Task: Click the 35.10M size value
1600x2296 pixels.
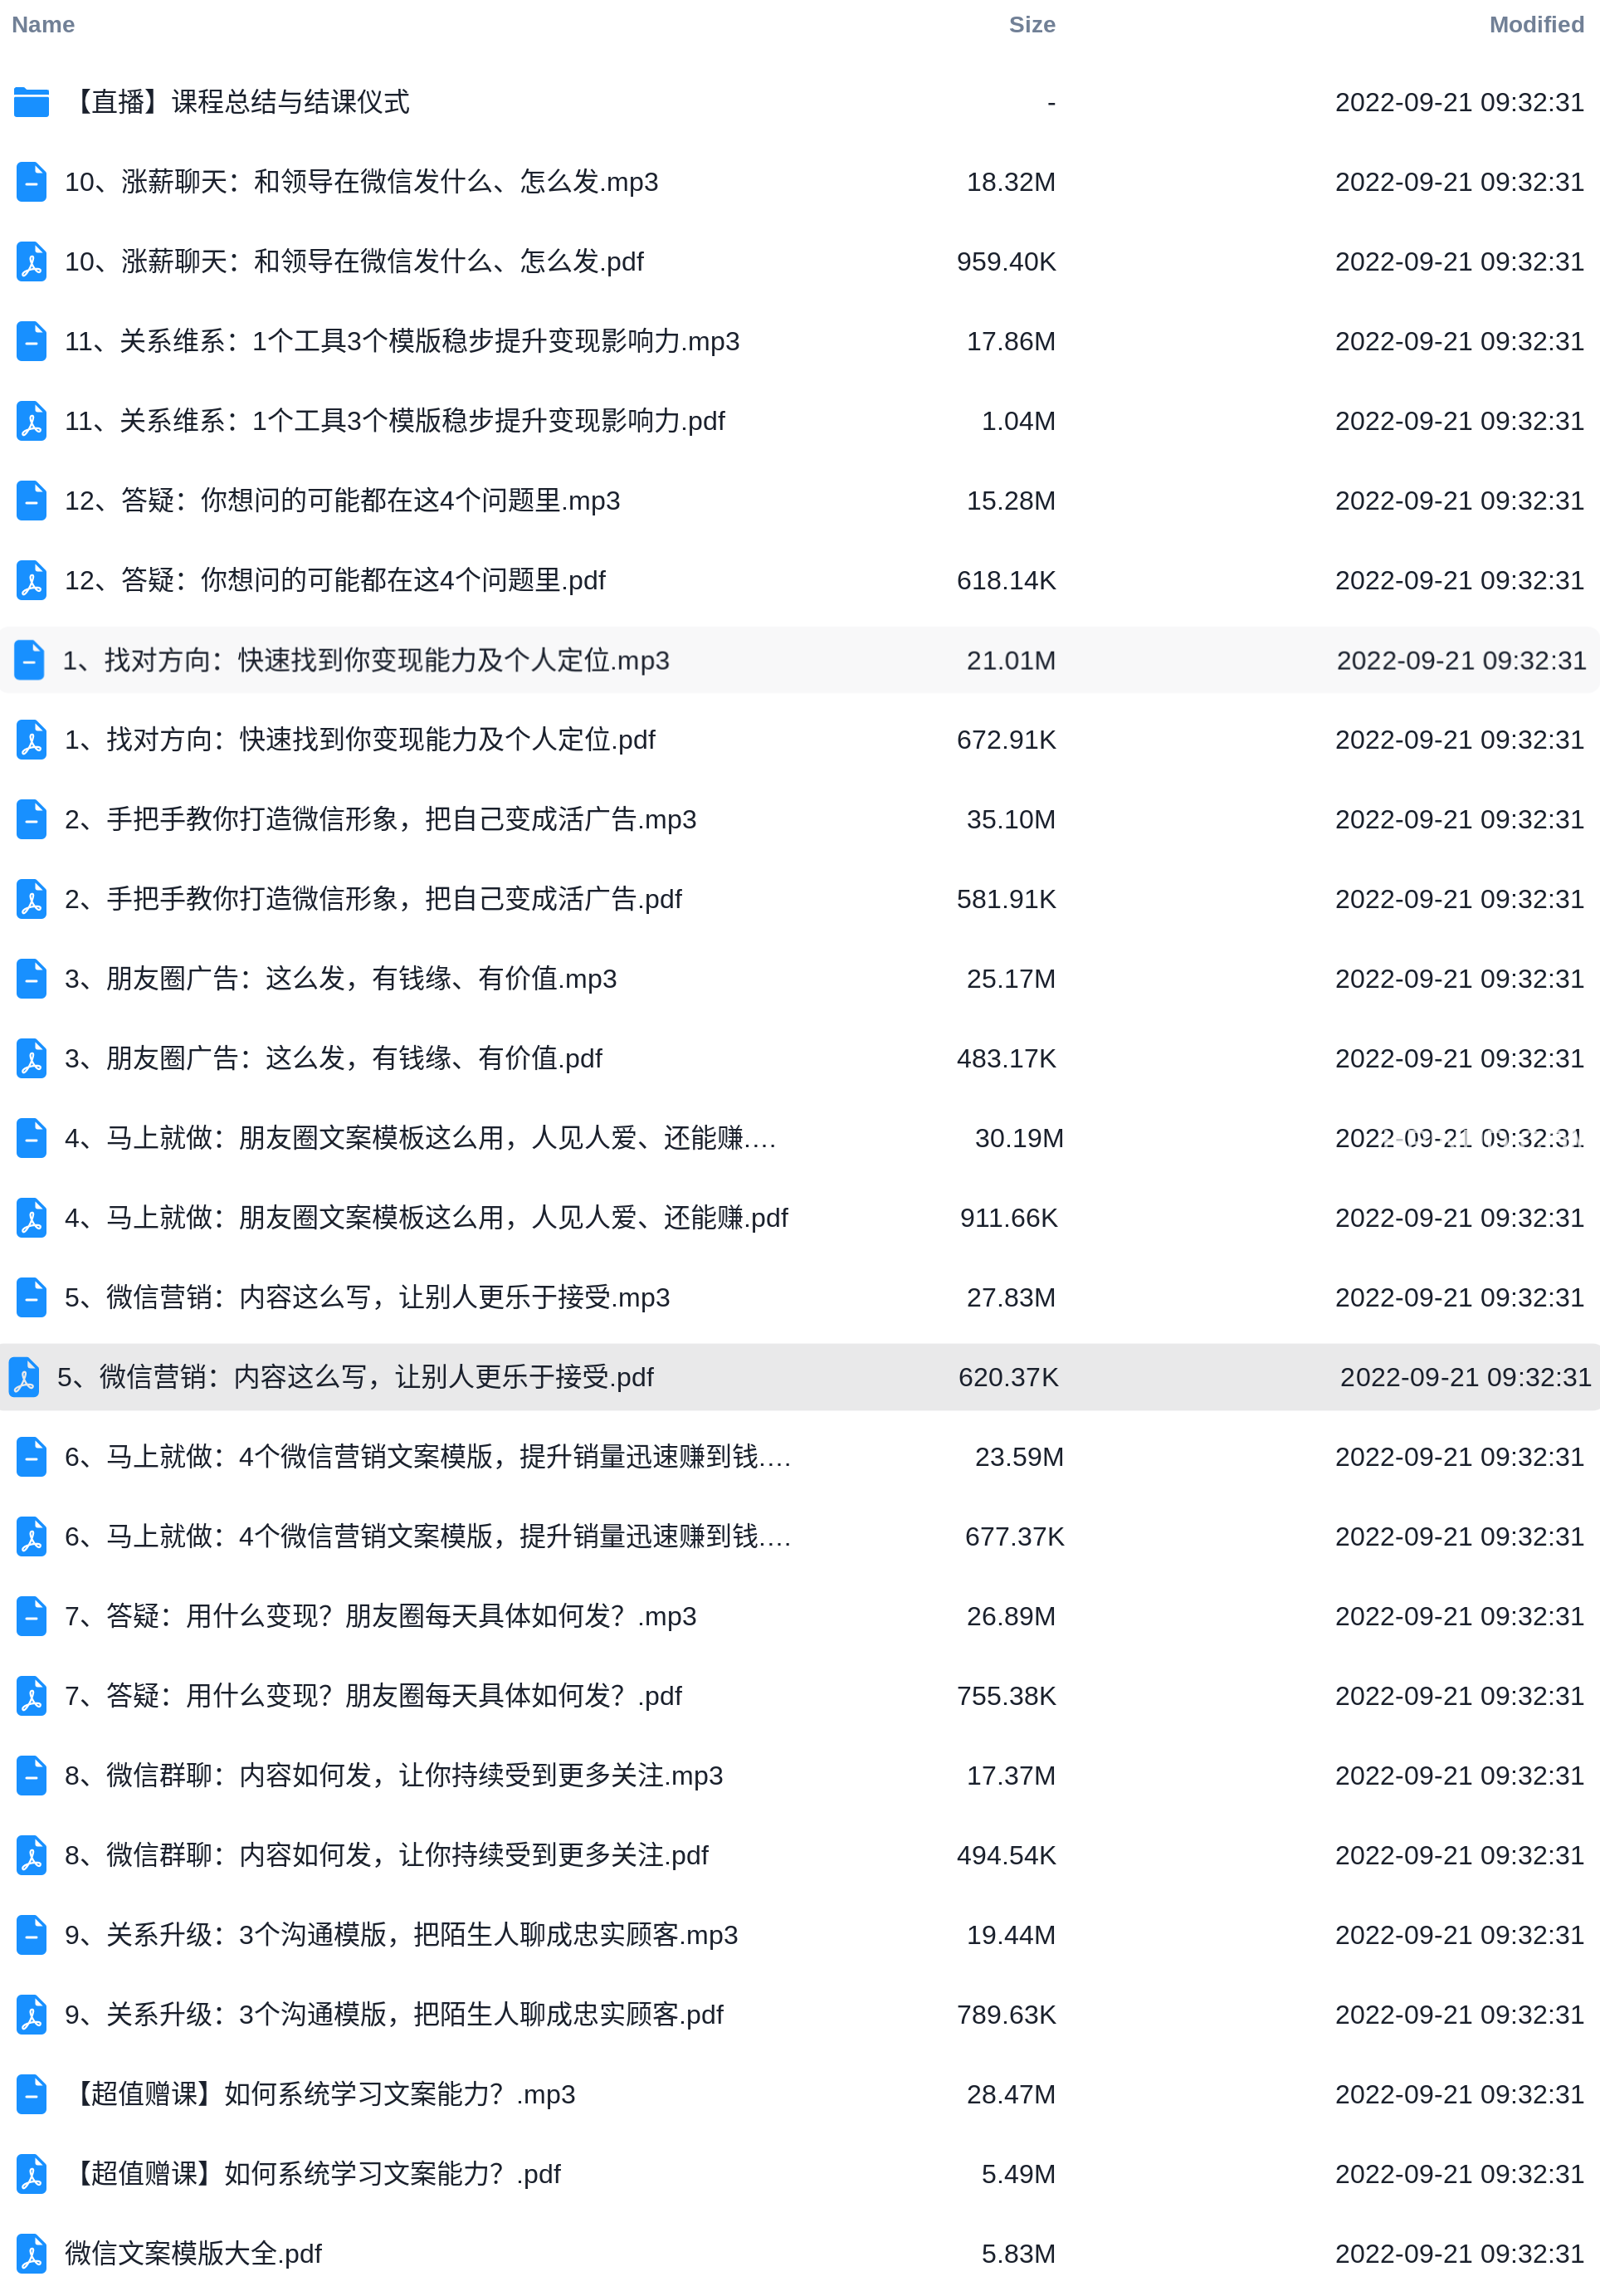Action: [x=1011, y=819]
